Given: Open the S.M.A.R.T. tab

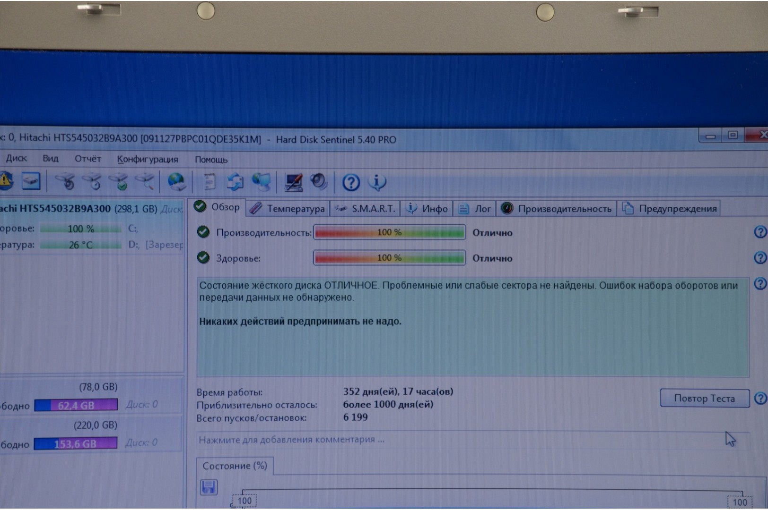Looking at the screenshot, I should [365, 209].
